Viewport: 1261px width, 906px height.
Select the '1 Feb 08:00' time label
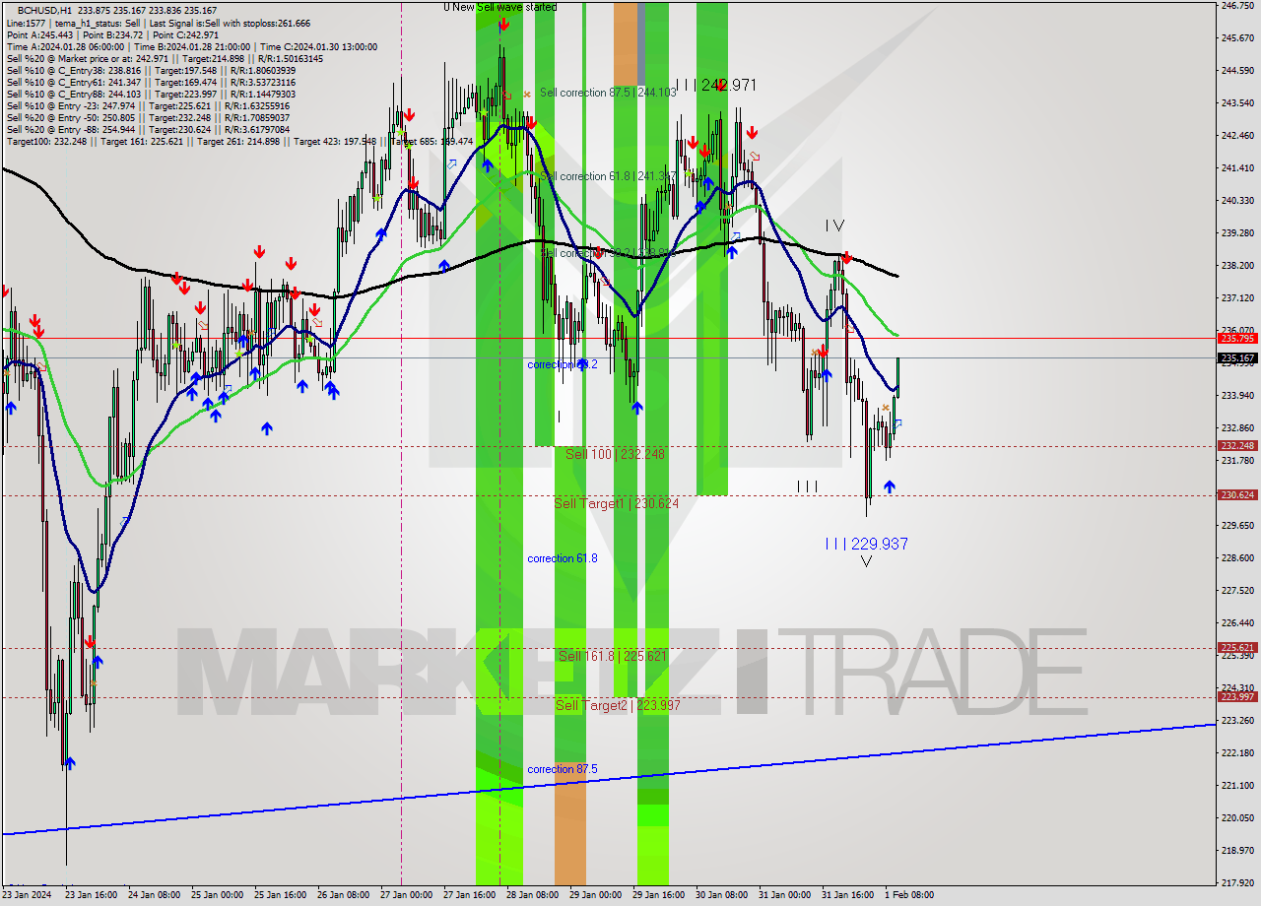[909, 895]
